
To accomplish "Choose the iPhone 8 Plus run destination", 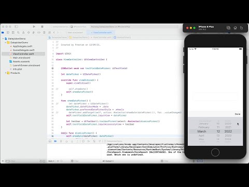I will (x=78, y=26).
